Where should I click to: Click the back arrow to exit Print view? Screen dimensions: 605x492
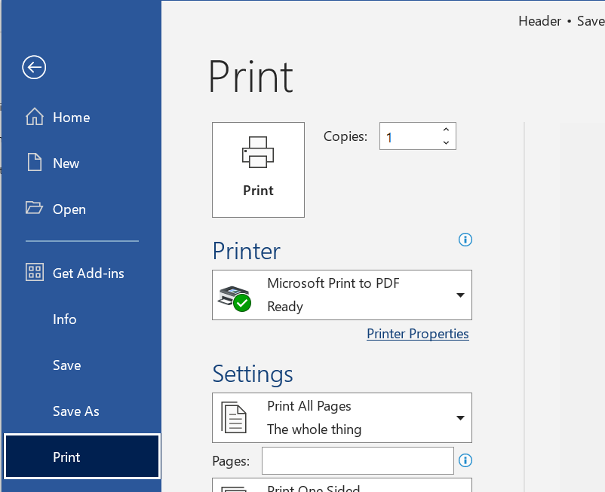click(x=34, y=67)
